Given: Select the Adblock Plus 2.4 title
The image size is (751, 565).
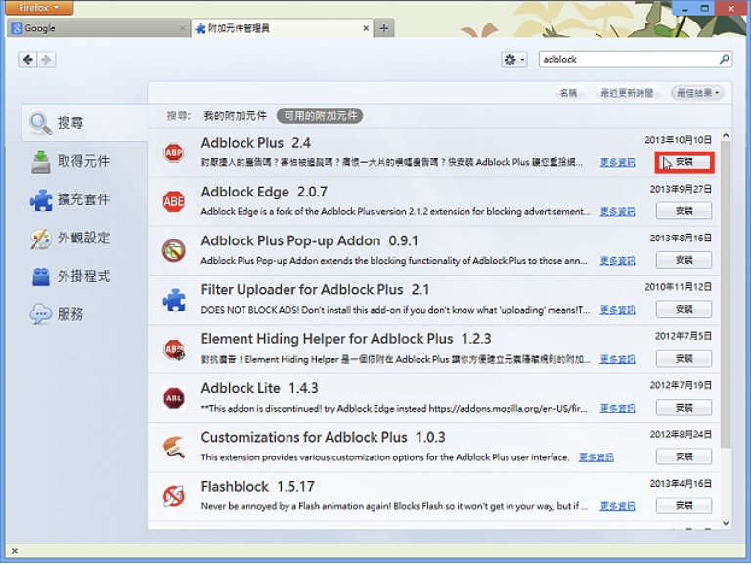Looking at the screenshot, I should point(256,143).
